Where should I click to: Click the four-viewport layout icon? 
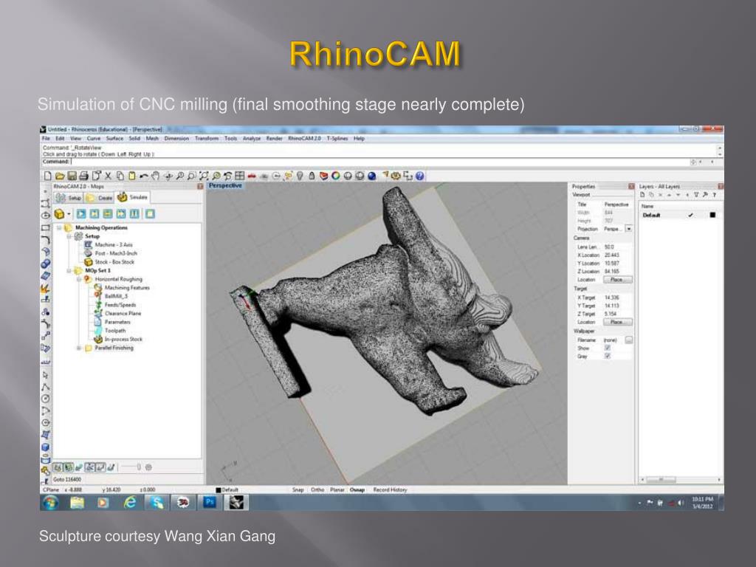240,176
